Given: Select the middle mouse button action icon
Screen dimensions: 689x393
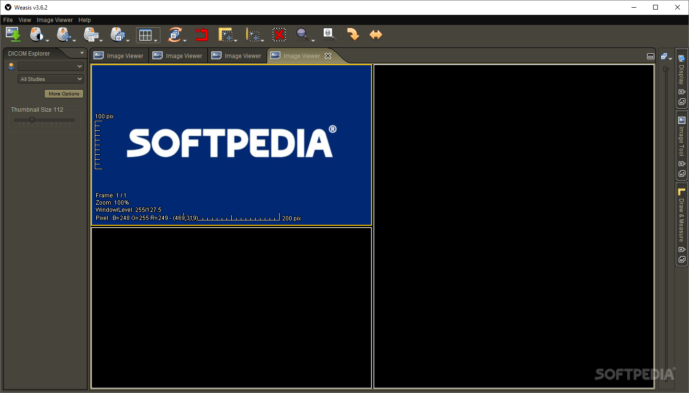Looking at the screenshot, I should [x=63, y=35].
